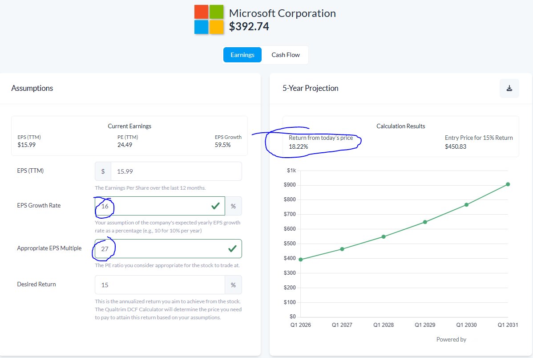Select the Q1 2027 chart data point
This screenshot has width=533, height=358.
(x=342, y=249)
